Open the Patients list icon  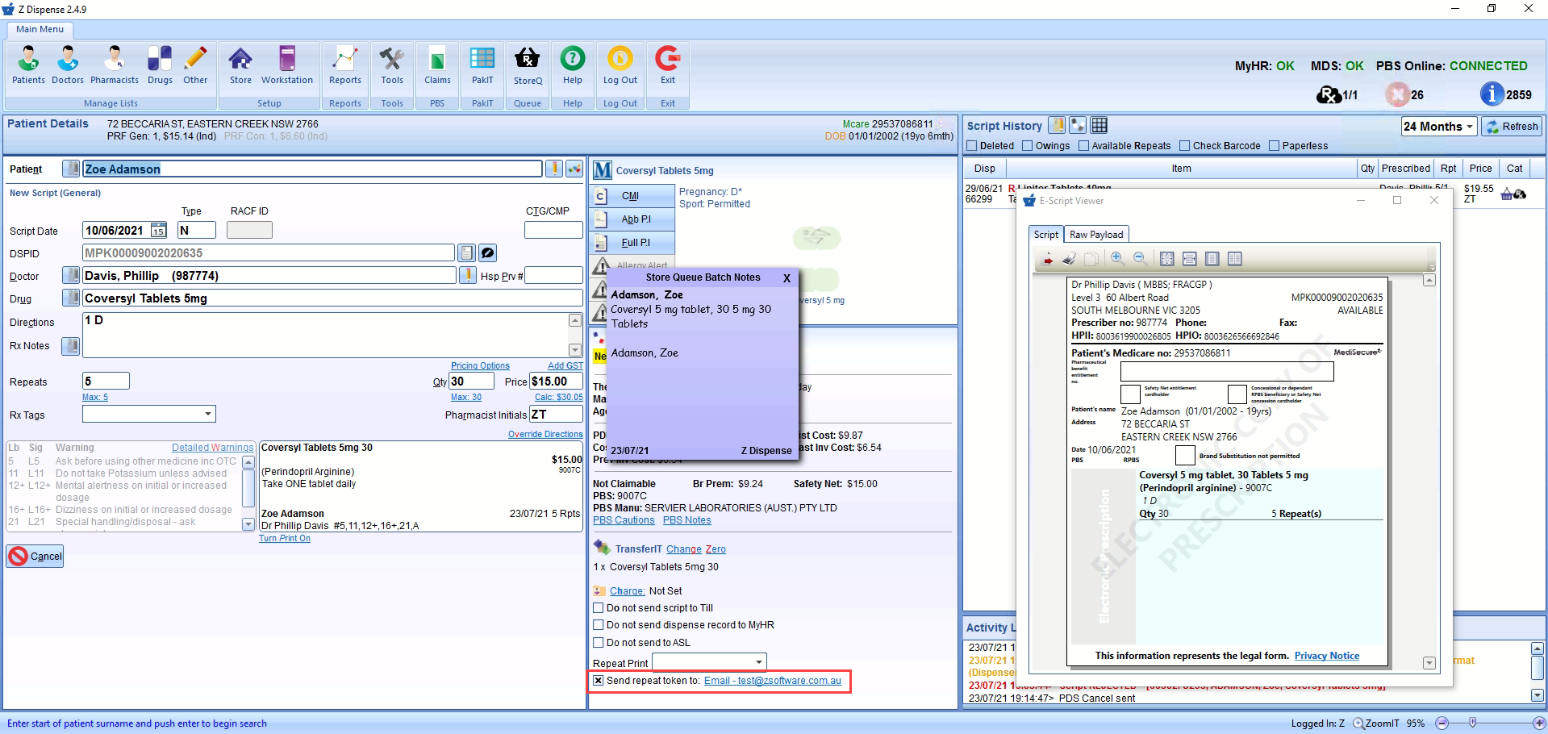click(28, 65)
